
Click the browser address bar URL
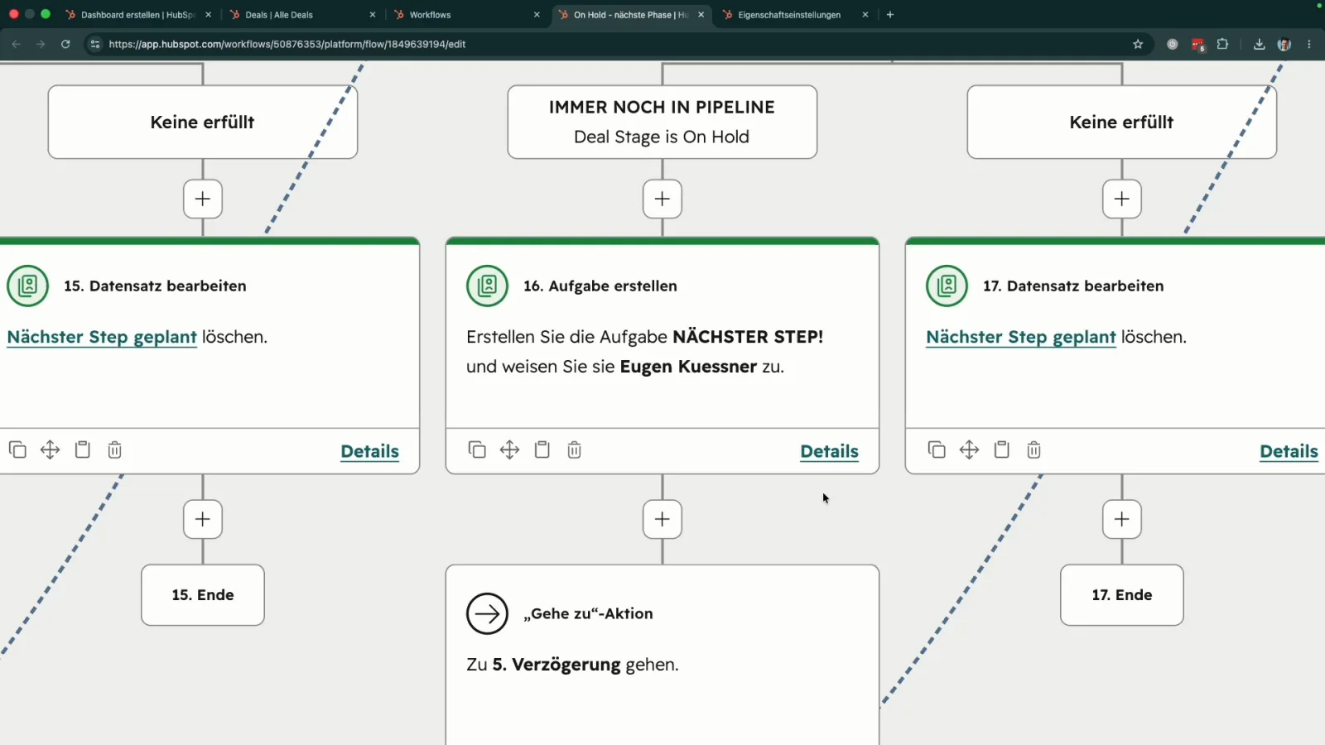[287, 44]
